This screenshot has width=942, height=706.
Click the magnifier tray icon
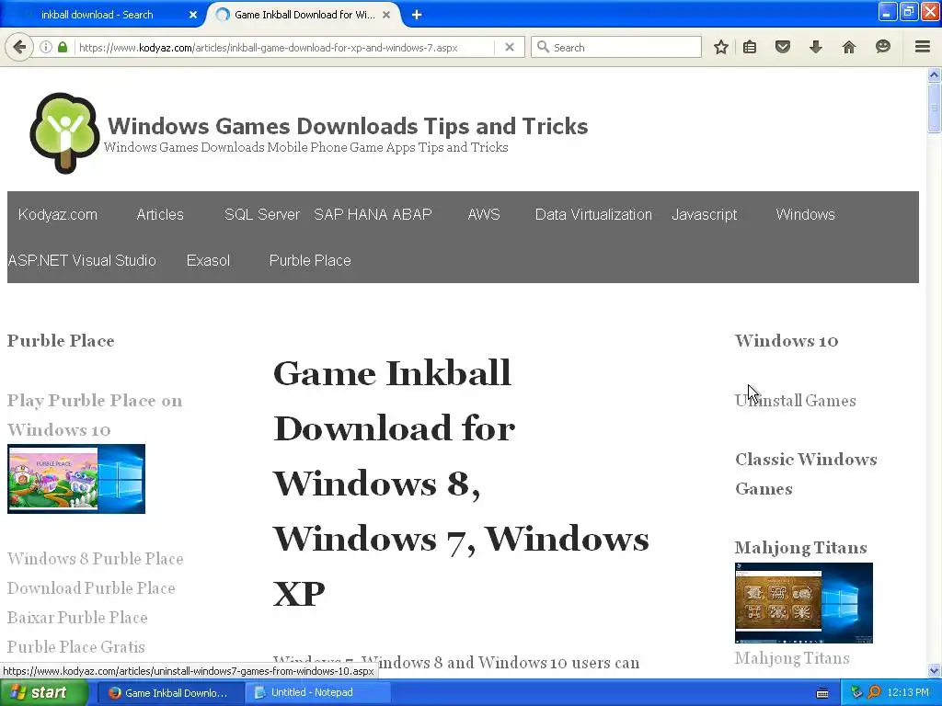(x=874, y=693)
